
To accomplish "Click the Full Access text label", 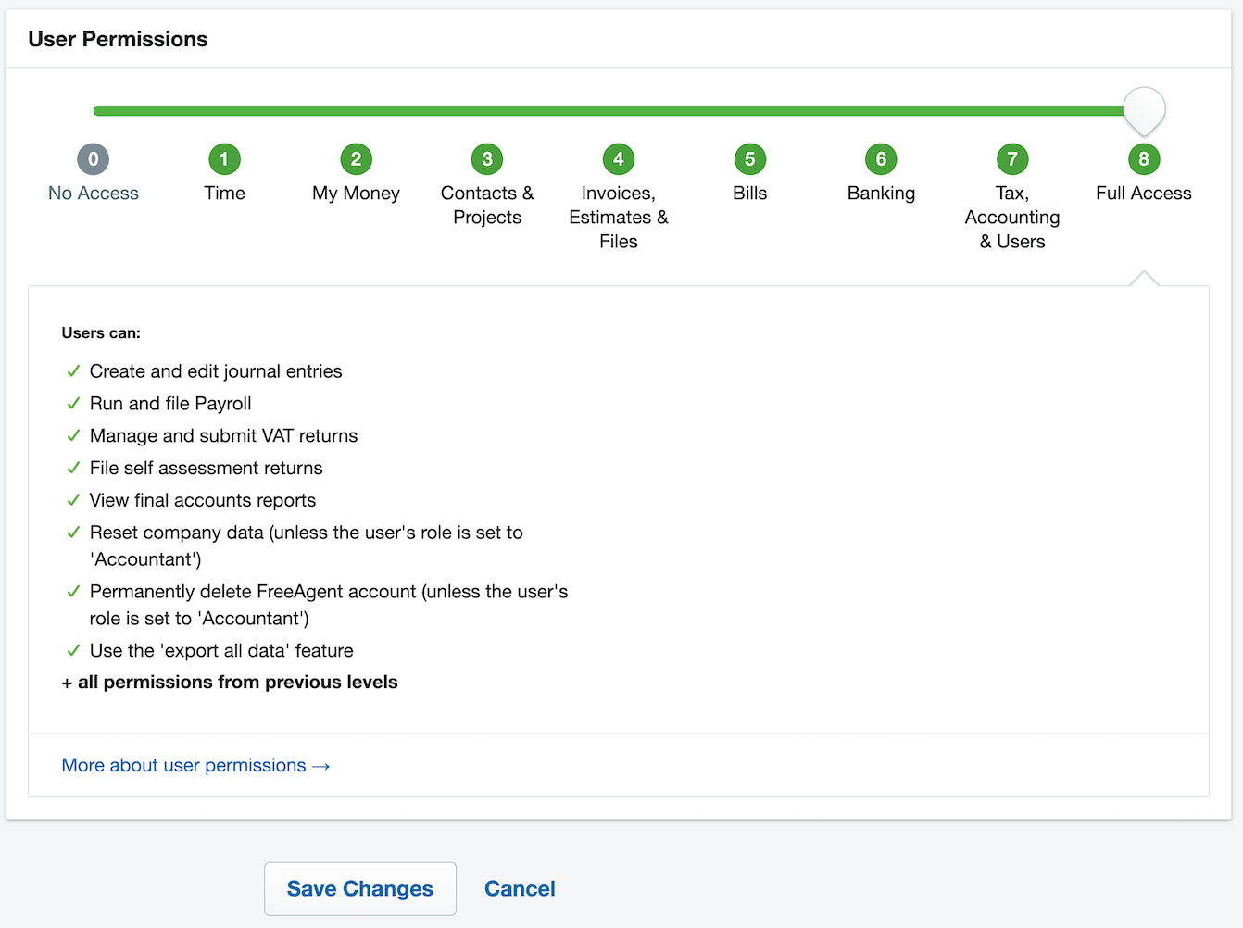I will [1144, 193].
